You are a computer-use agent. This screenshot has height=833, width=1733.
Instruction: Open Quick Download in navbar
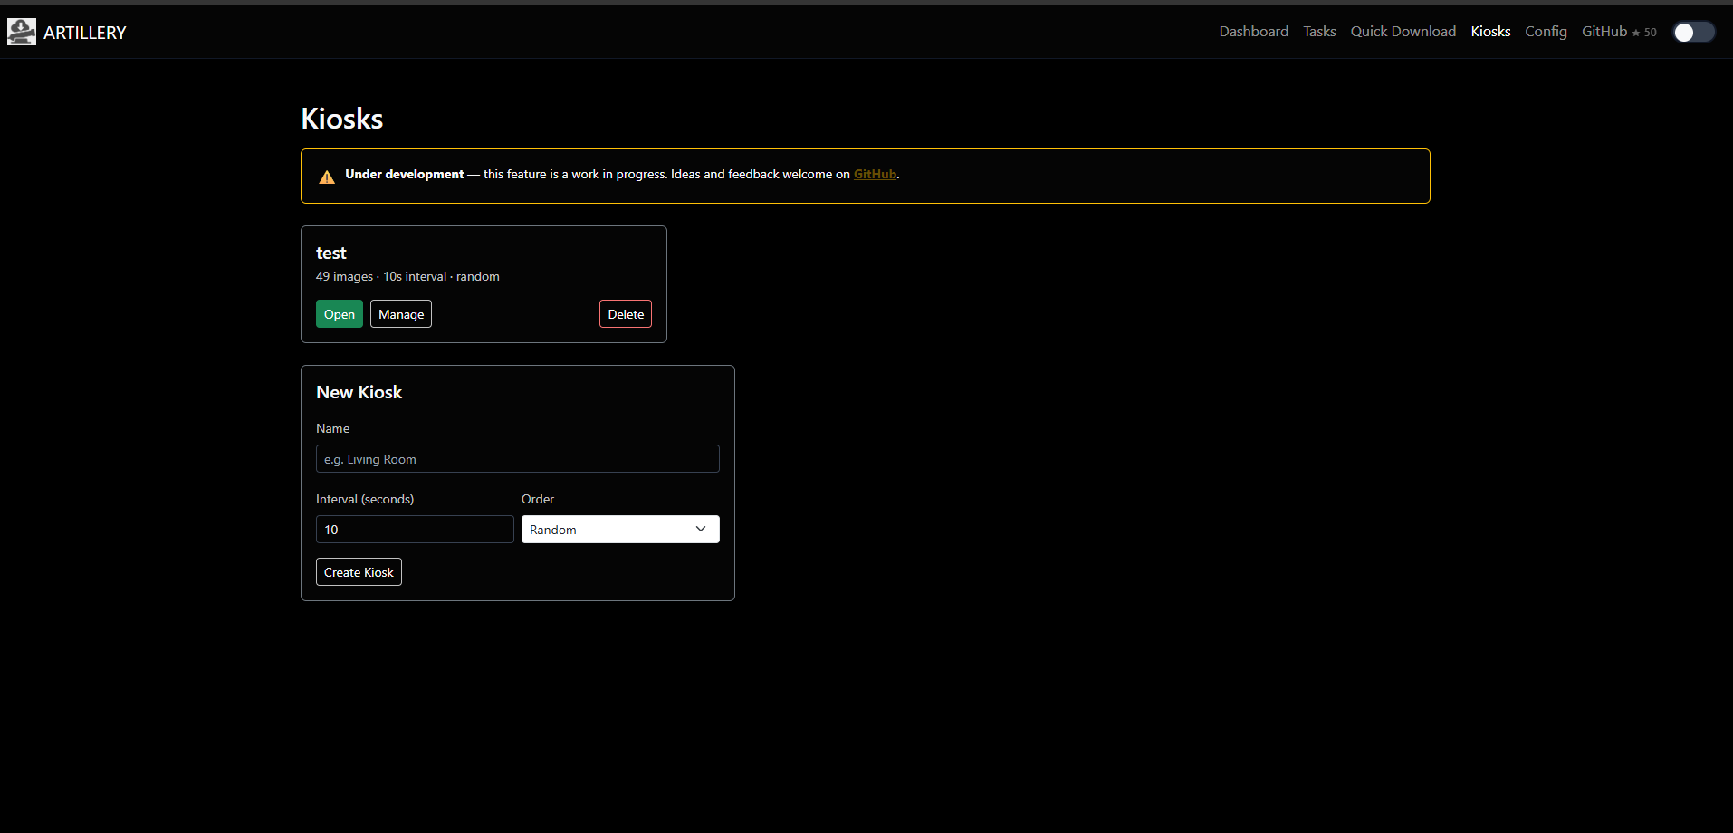(1403, 31)
